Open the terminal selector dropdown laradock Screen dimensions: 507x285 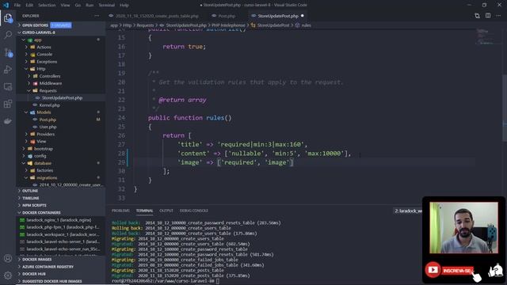click(x=408, y=211)
